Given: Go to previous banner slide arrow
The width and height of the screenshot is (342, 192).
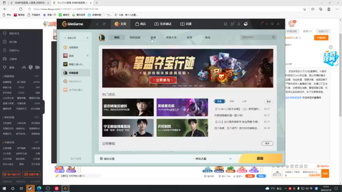Looking at the screenshot, I should pyautogui.click(x=107, y=68).
